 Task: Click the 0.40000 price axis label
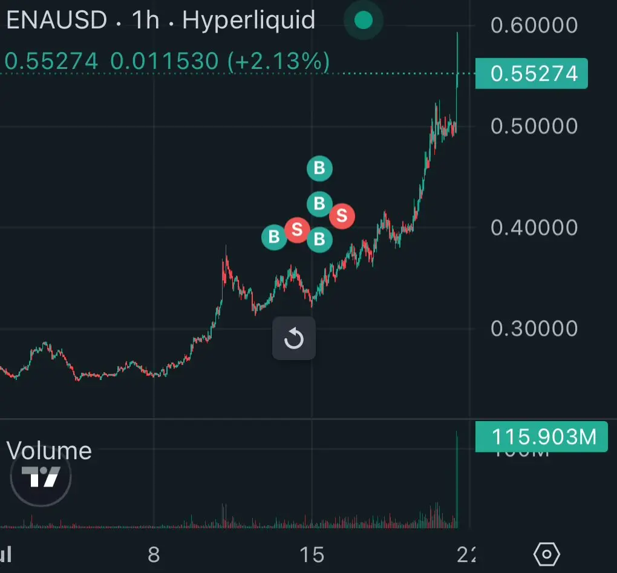[534, 228]
